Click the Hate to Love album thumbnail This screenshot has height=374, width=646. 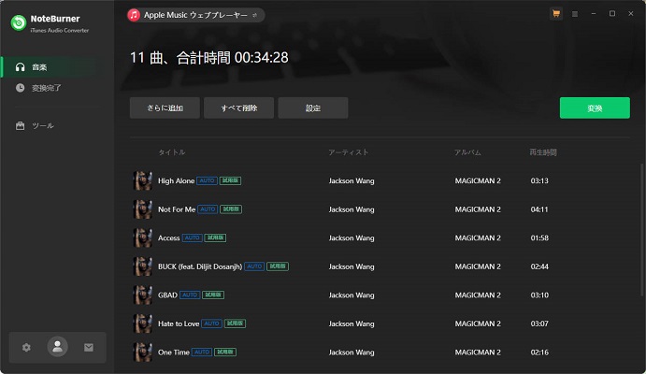(x=142, y=324)
